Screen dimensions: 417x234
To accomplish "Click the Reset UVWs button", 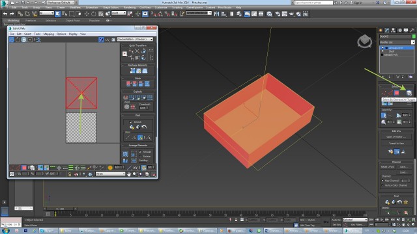I will [388, 167].
